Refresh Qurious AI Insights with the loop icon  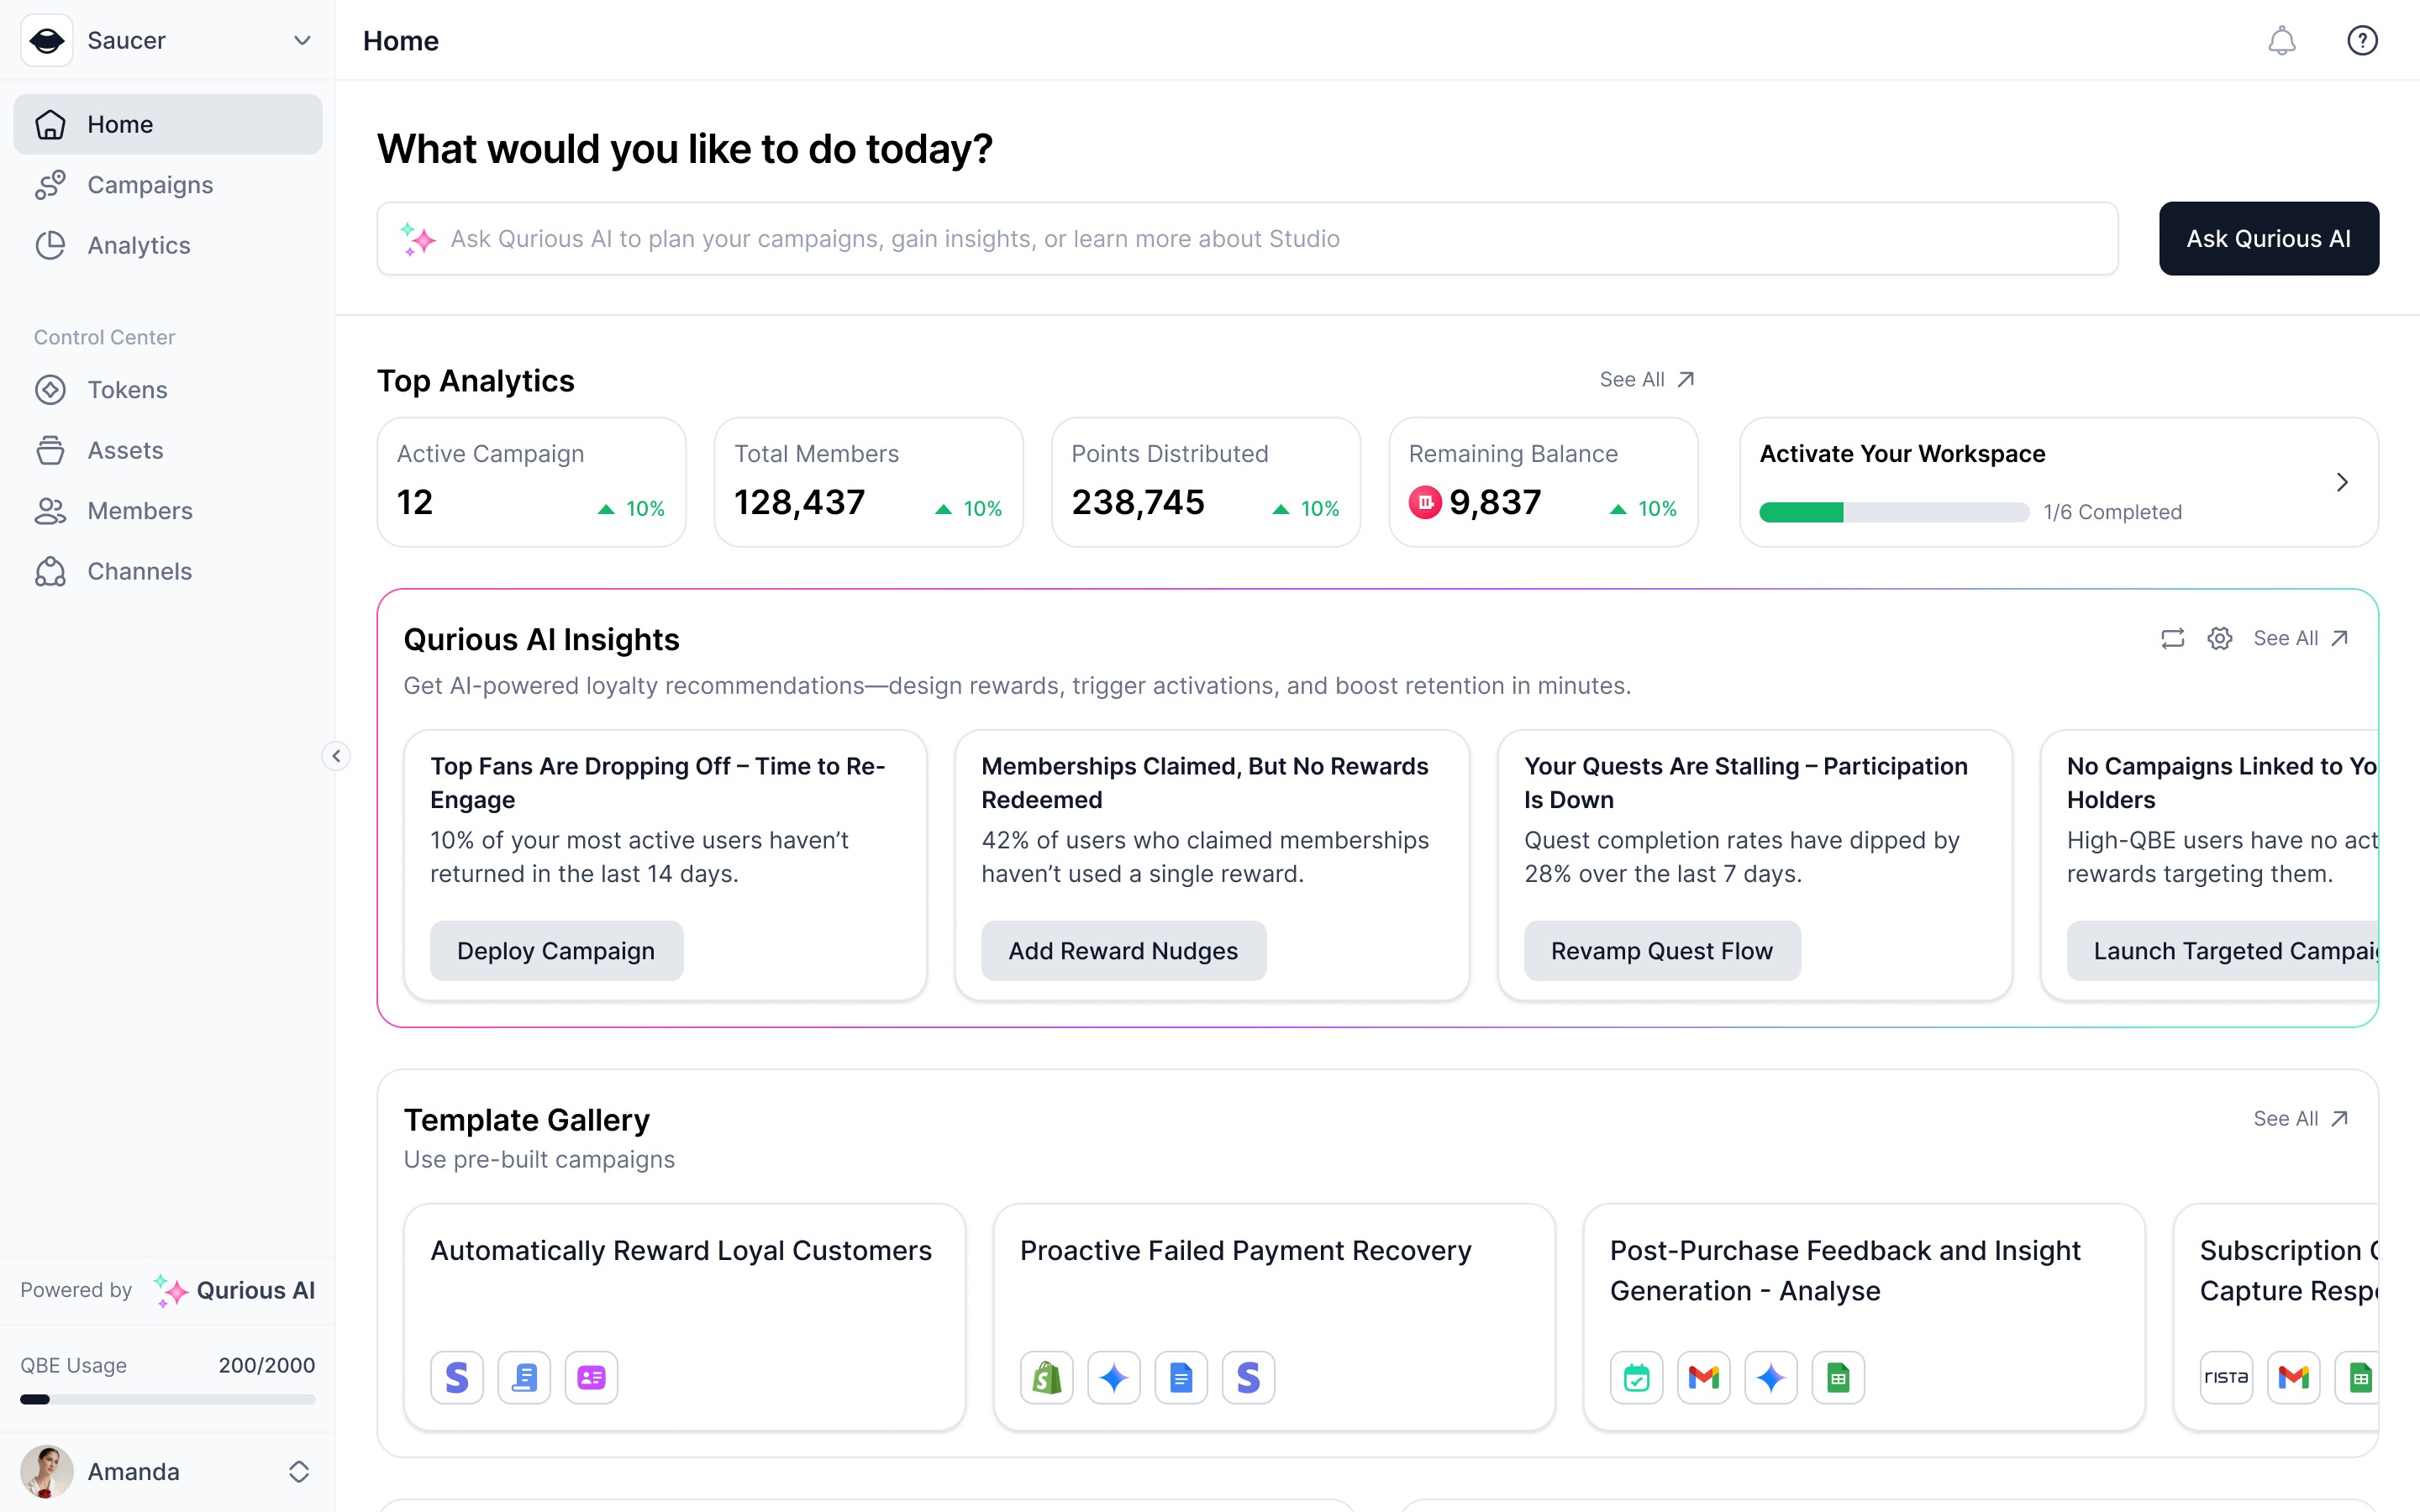[2172, 638]
